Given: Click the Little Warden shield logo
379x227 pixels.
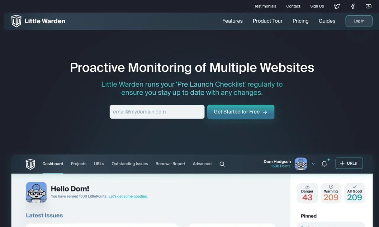Looking at the screenshot, I should pos(16,21).
